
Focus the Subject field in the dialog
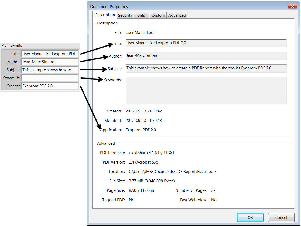pos(206,68)
